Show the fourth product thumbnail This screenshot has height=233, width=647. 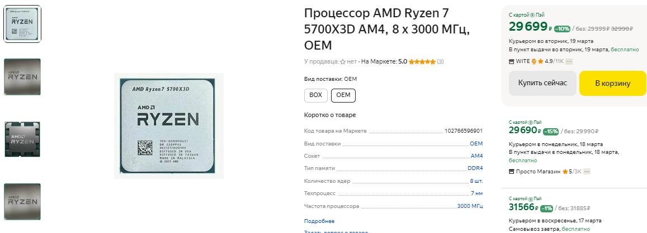(22, 201)
